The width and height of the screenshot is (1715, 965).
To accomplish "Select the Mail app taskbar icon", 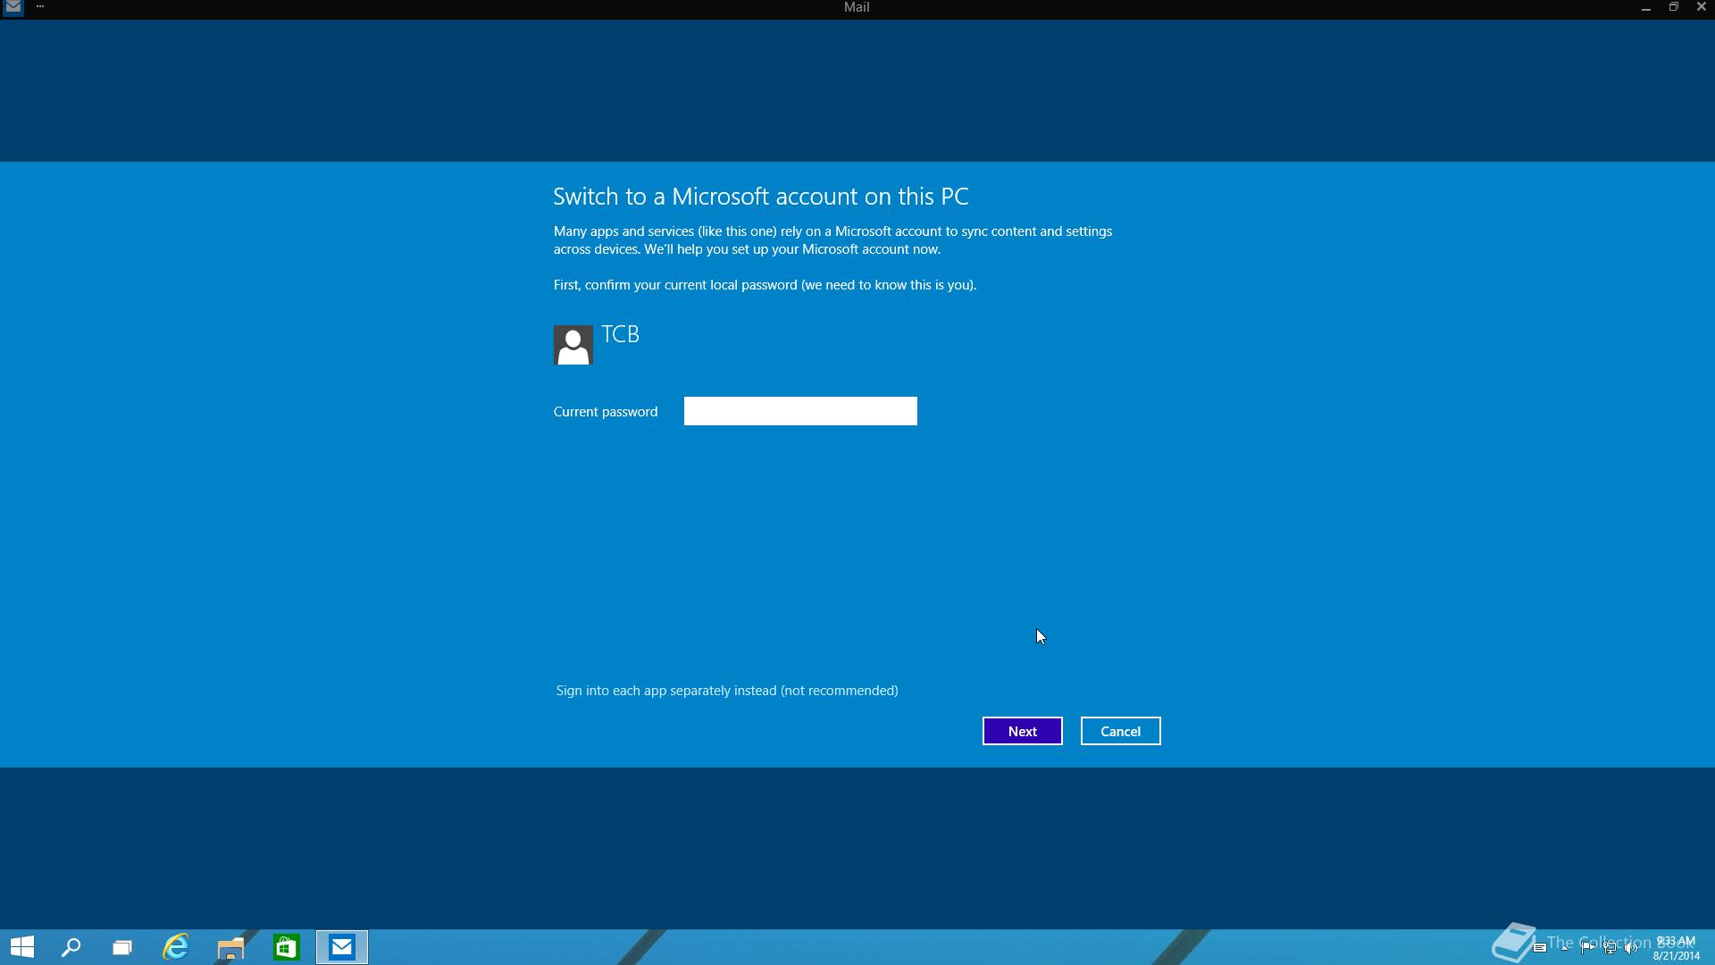I will tap(341, 947).
